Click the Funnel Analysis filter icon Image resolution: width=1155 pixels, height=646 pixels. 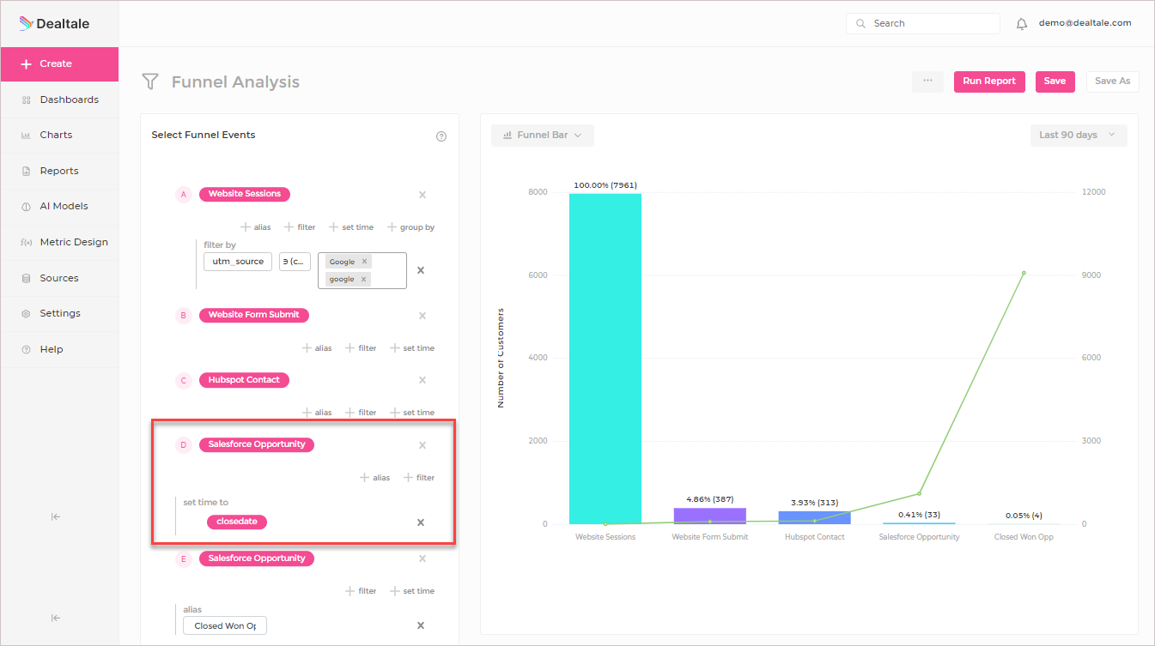tap(150, 82)
